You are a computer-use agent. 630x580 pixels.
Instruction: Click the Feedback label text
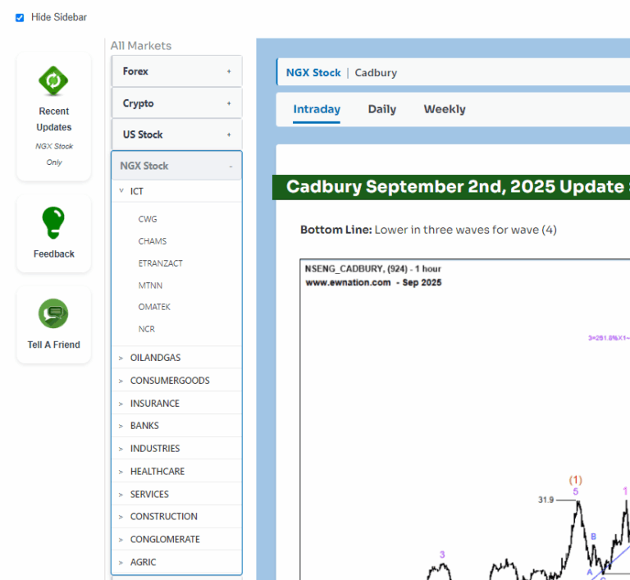[x=54, y=254]
